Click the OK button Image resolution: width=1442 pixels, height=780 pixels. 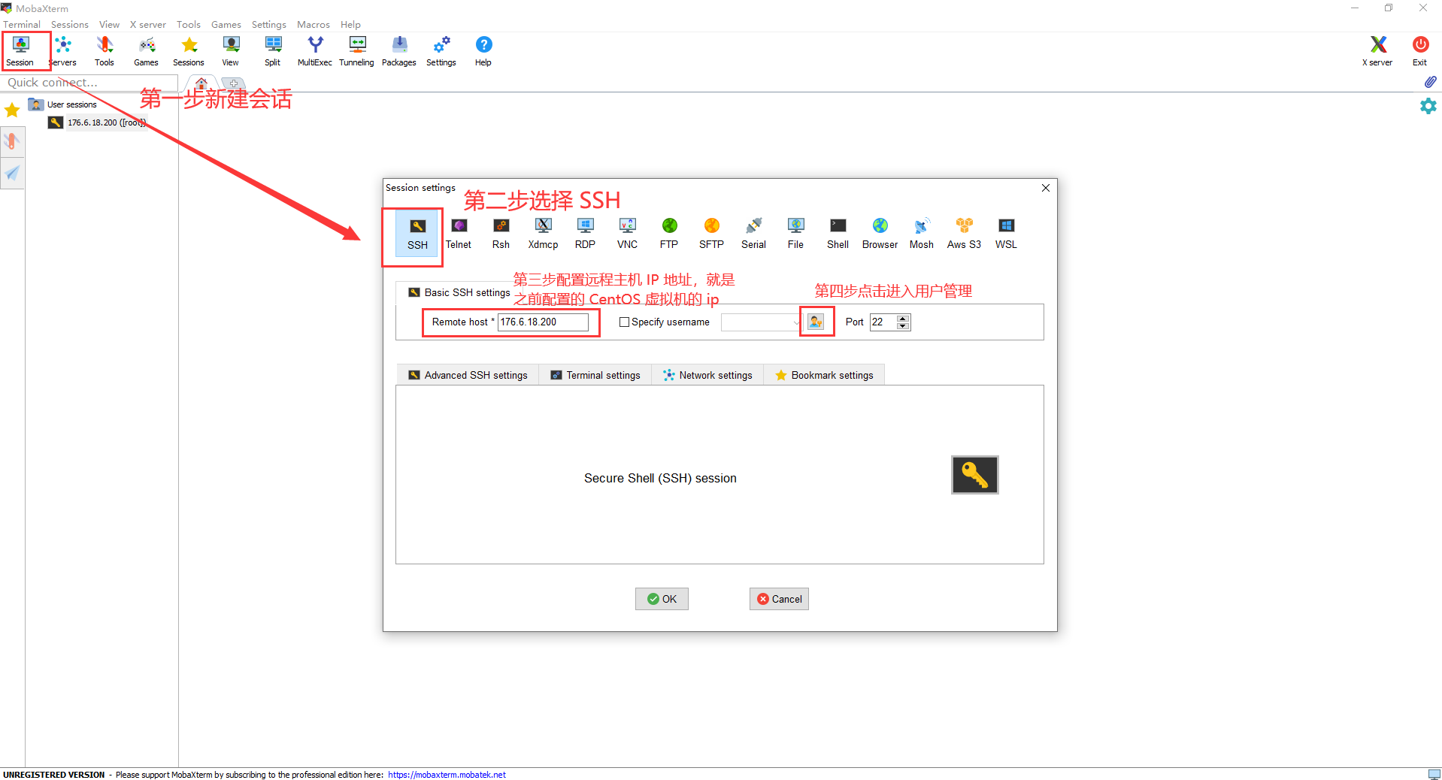pos(662,599)
